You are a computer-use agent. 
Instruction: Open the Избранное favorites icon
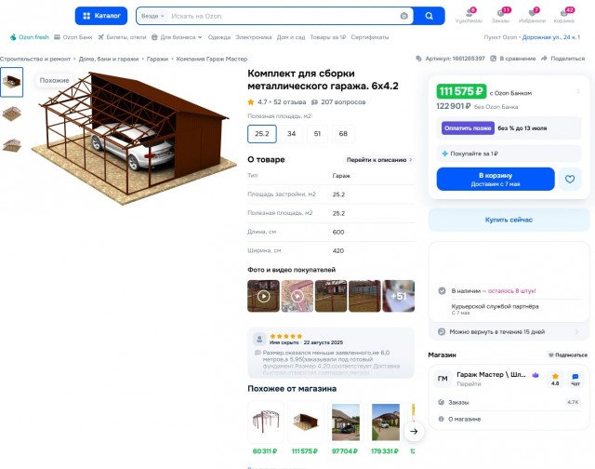pyautogui.click(x=532, y=15)
